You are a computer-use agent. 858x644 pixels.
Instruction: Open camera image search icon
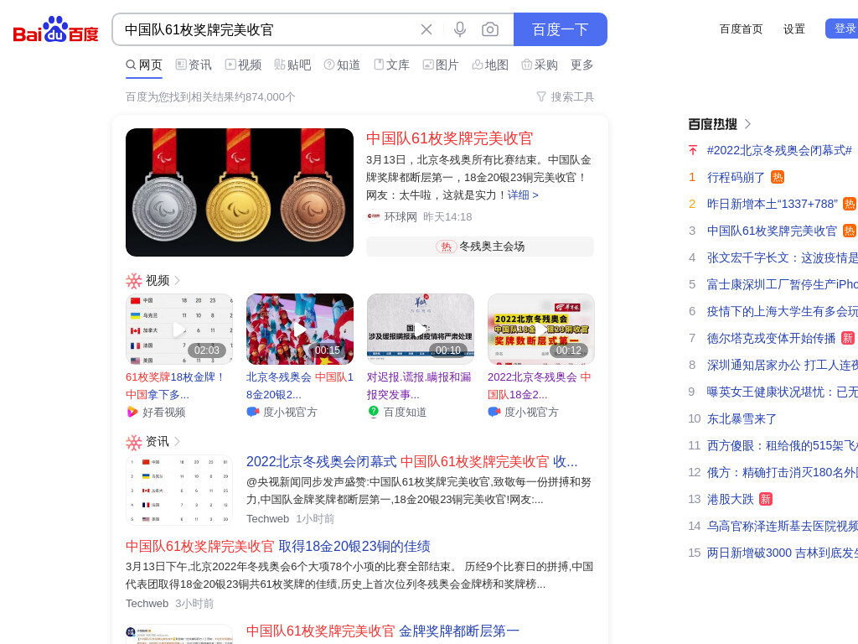(489, 29)
